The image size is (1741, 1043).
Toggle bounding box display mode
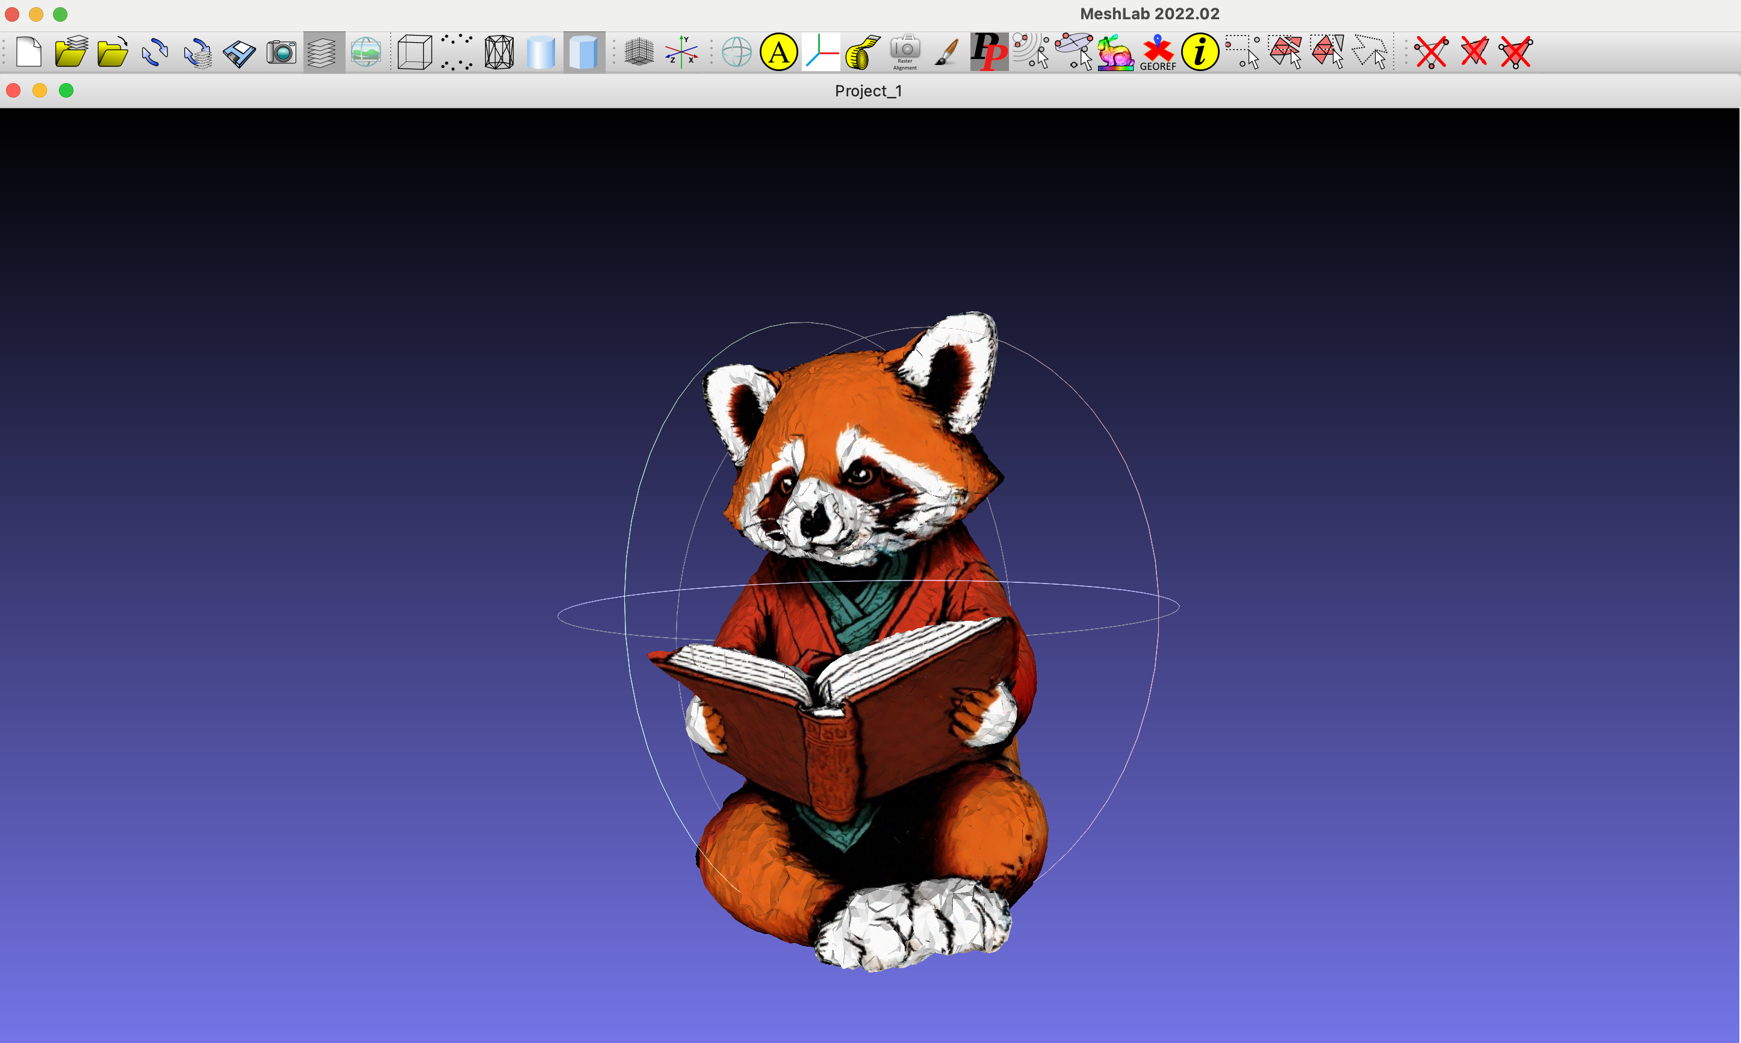(x=415, y=52)
